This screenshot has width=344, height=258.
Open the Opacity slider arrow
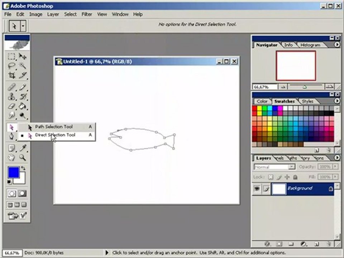click(x=335, y=167)
